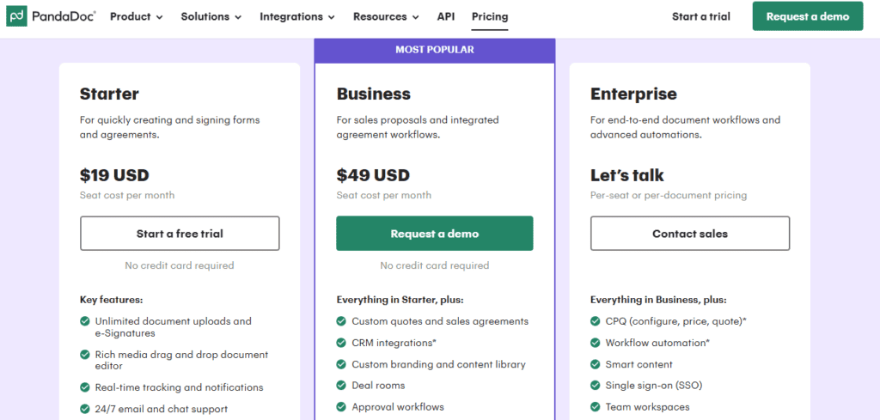Viewport: 880px width, 420px height.
Task: Click checkmark icon next to Real-time tracking
Action: click(x=85, y=387)
